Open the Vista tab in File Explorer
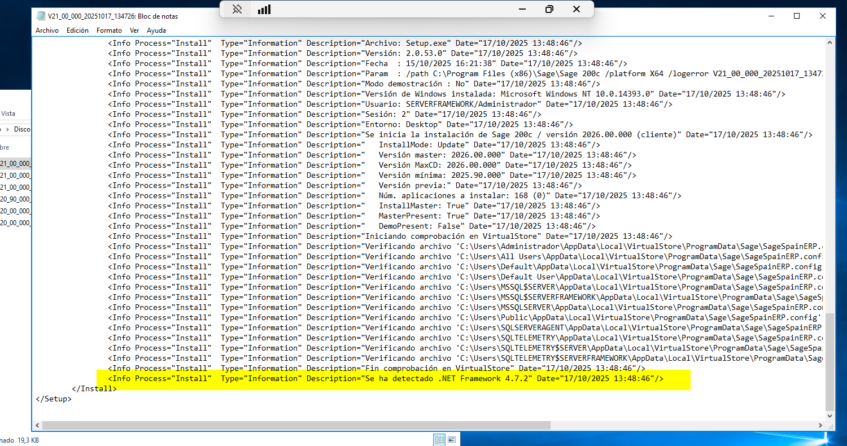This screenshot has width=847, height=446. [x=8, y=113]
